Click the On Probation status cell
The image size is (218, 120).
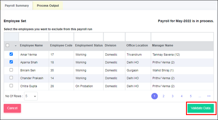pos(89,86)
